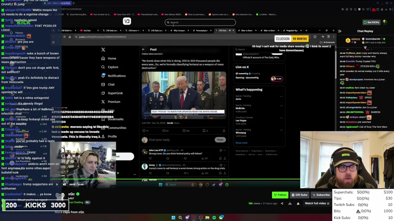Click the Subscribe button
The image size is (394, 221).
coord(321,195)
